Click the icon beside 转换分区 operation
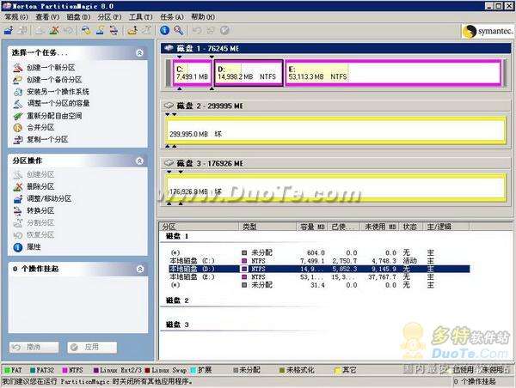This screenshot has height=388, width=516. 18,210
